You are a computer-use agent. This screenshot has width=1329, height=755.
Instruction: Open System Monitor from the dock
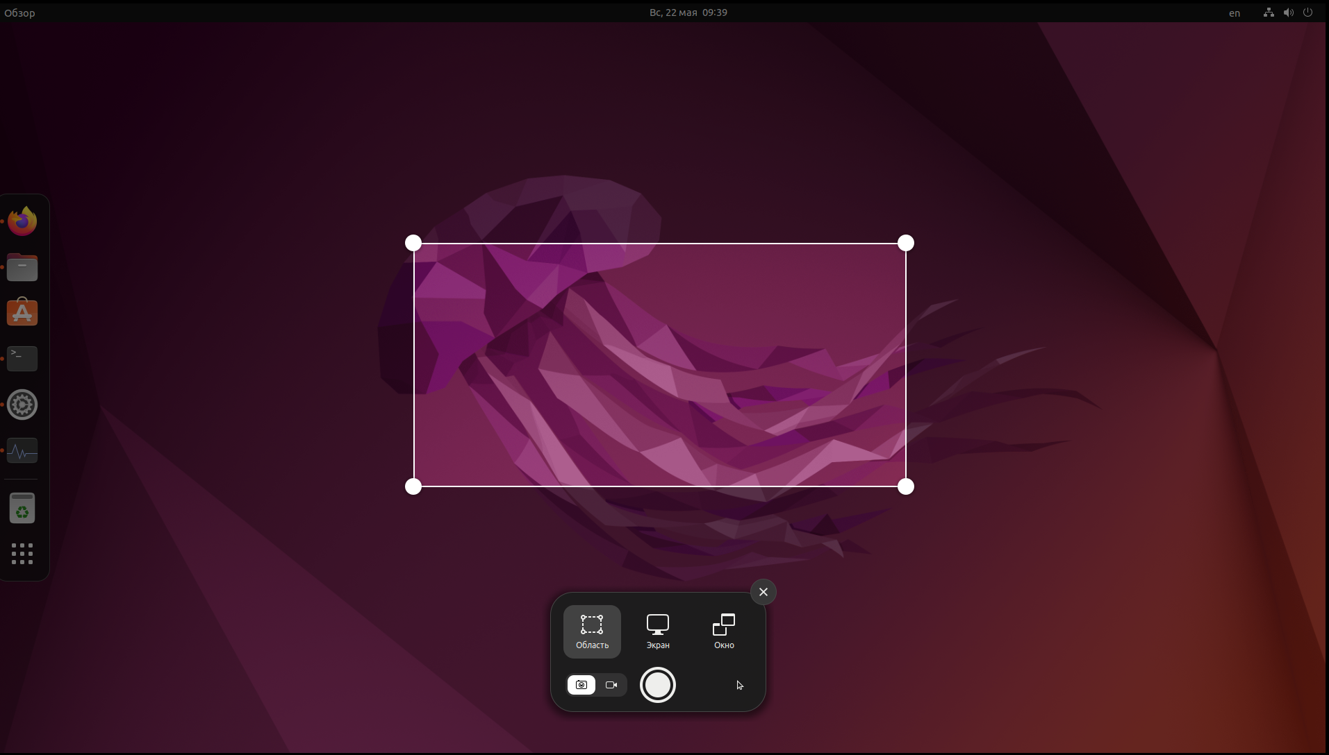coord(22,451)
